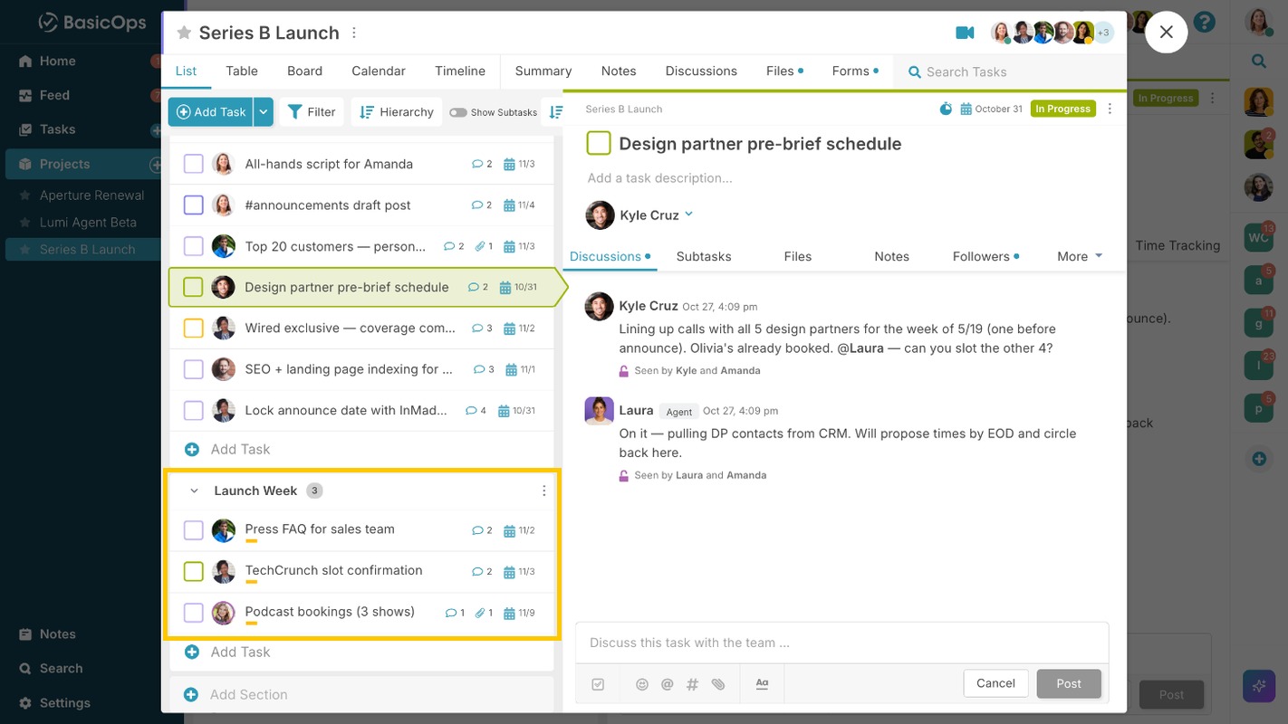Insert an emoji in the discussion box

tap(642, 684)
